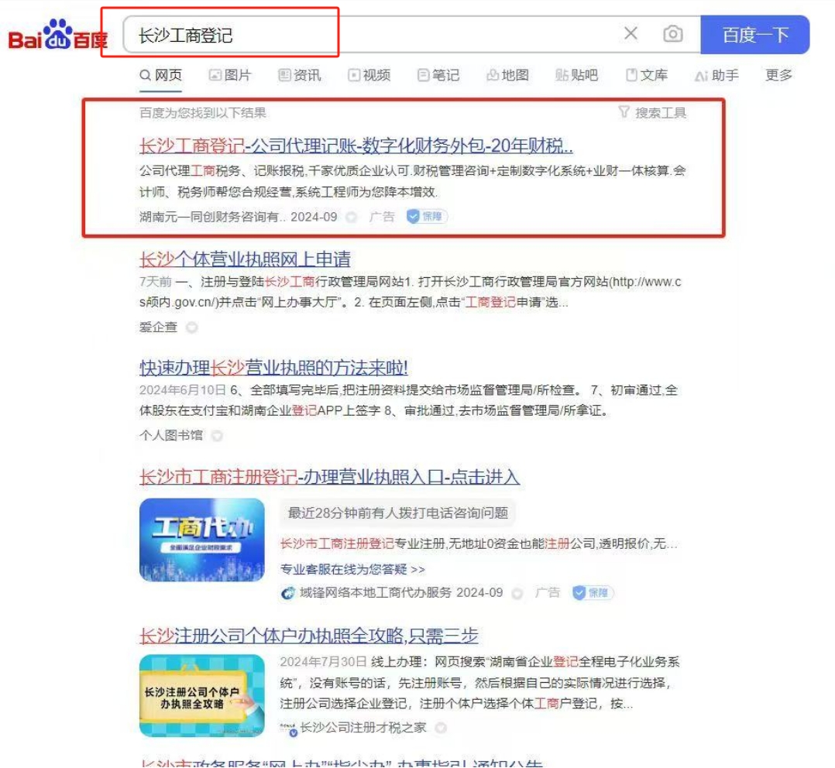Switch to the 资讯 tab
This screenshot has width=835, height=768.
(300, 75)
